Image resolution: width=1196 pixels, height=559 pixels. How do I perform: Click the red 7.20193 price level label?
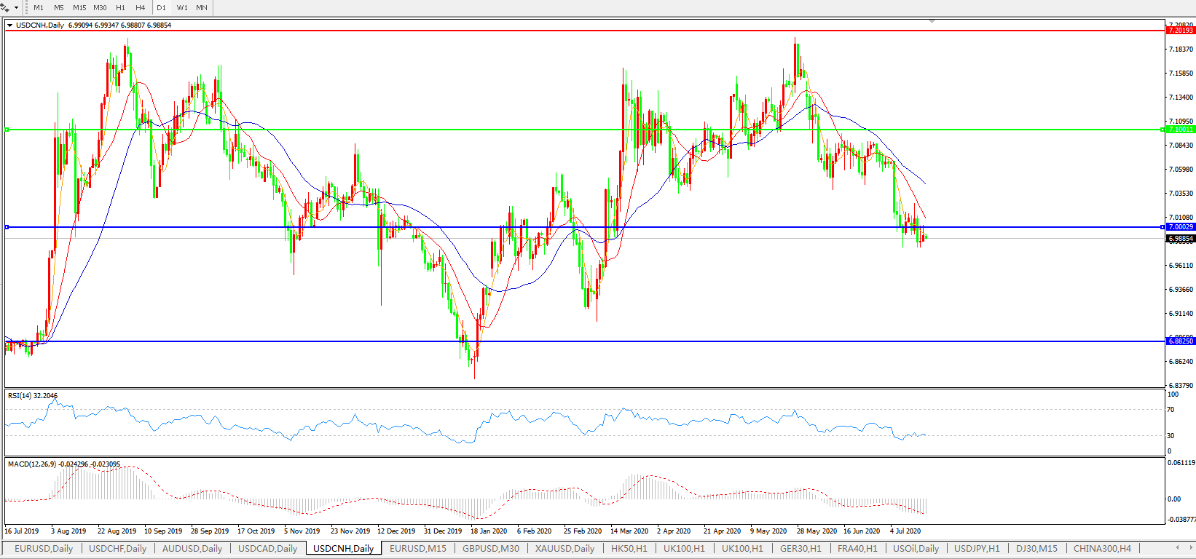coord(1180,31)
